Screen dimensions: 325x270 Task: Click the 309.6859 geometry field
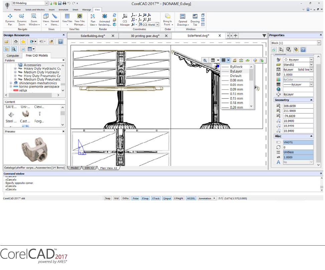[298, 106]
